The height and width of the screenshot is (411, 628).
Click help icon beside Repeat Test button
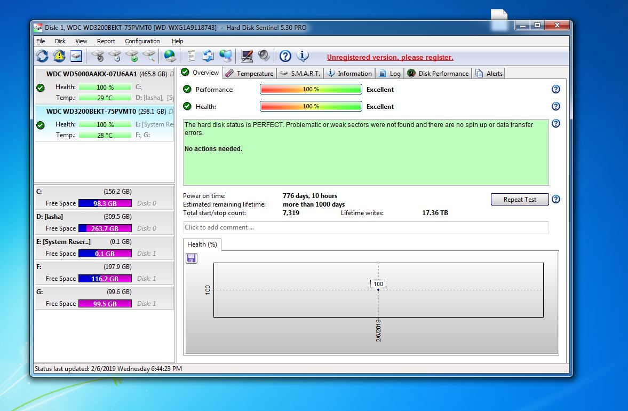click(555, 199)
